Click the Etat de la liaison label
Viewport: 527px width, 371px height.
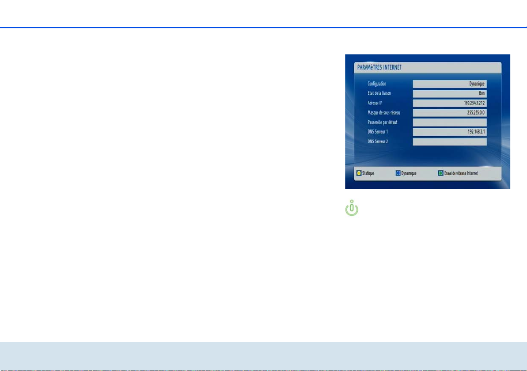[x=379, y=93]
